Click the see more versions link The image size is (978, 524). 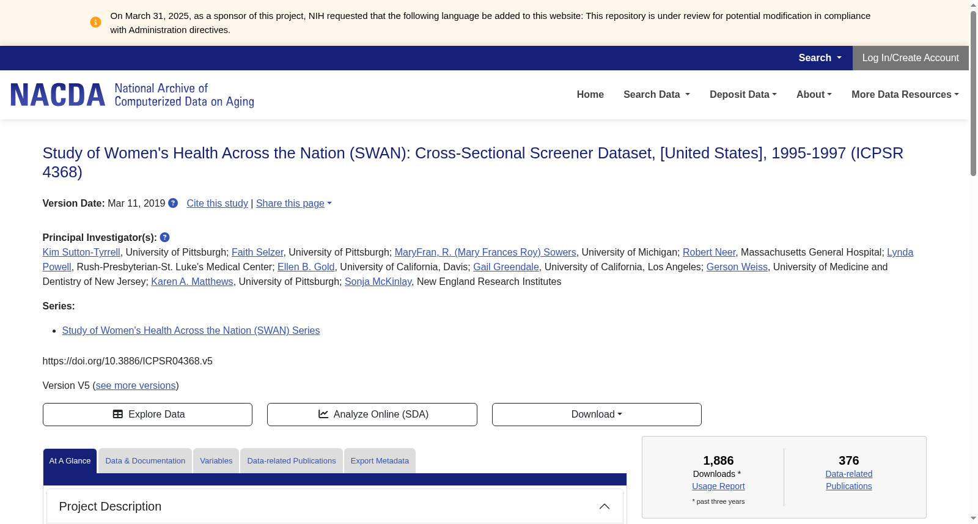136,386
